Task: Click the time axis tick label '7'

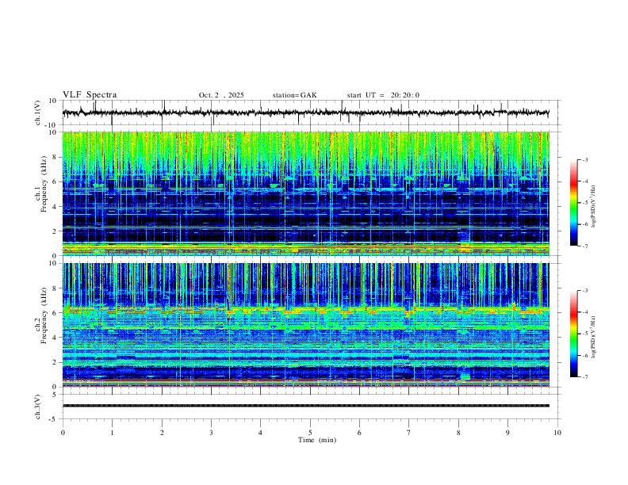Action: point(409,433)
